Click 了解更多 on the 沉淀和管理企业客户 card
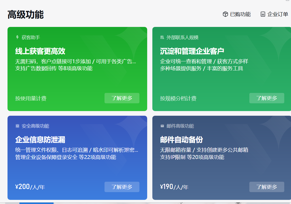 (x=267, y=98)
